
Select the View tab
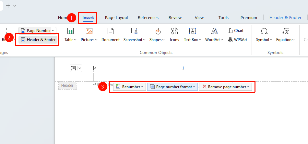199,18
